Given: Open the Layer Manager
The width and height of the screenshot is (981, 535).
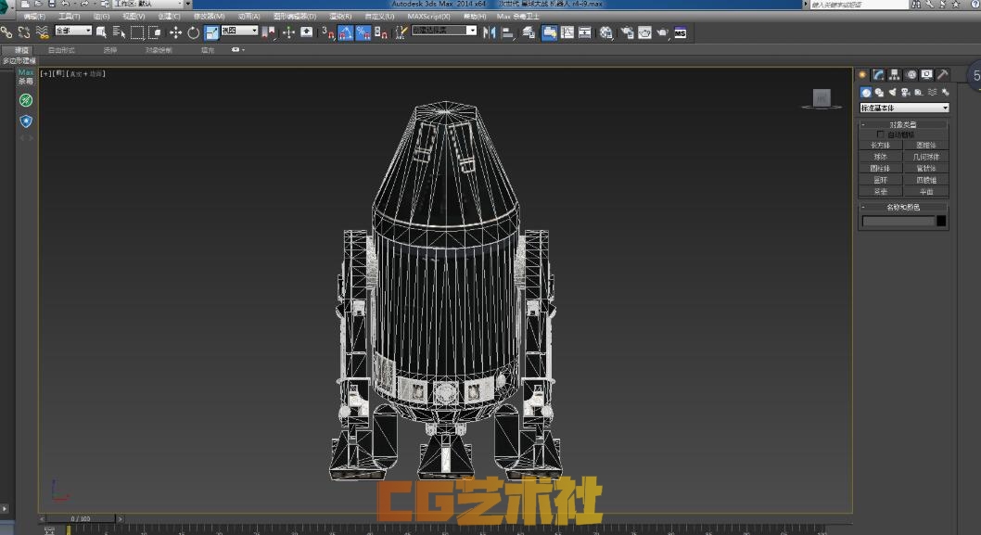Looking at the screenshot, I should click(529, 32).
